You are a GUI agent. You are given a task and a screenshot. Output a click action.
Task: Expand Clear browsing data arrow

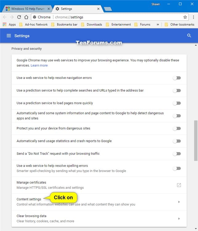click(x=179, y=219)
